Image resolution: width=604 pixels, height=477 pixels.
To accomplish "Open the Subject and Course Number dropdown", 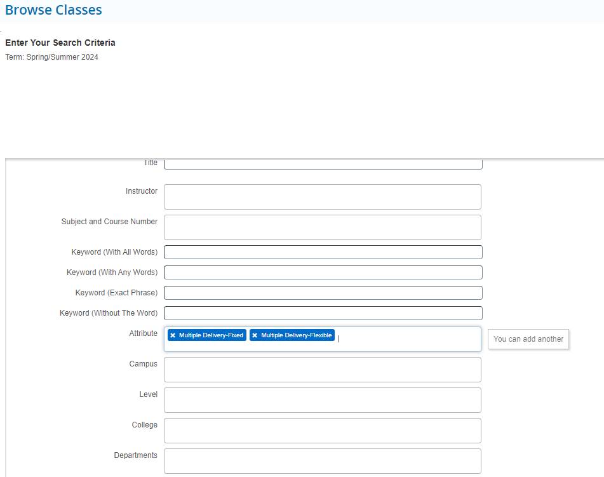I will click(322, 227).
